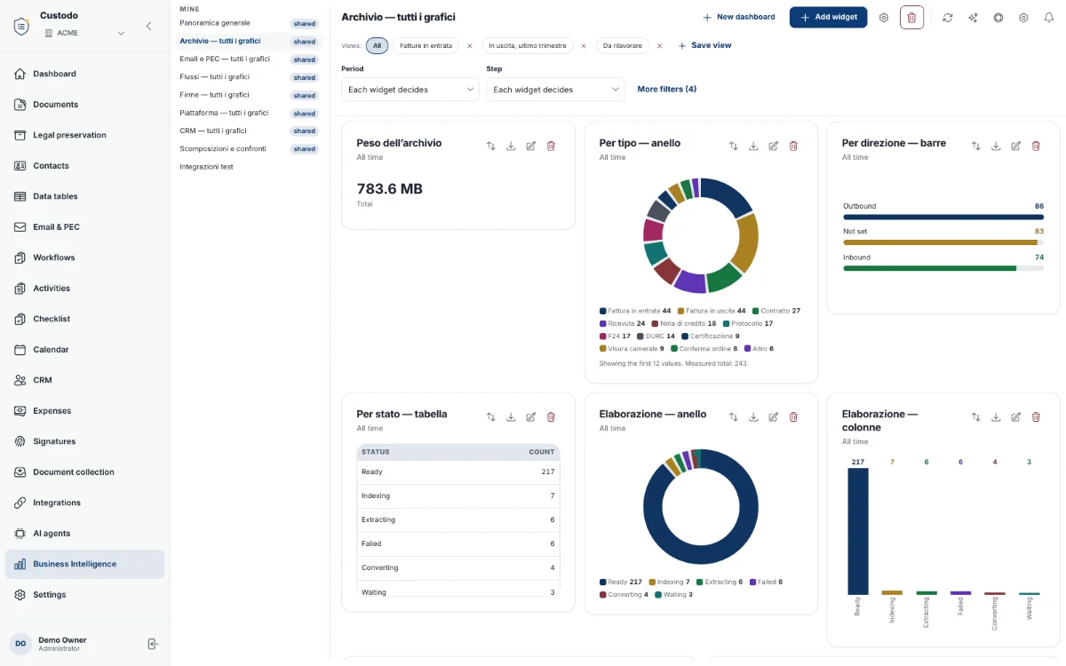
Task: Expand More filters (4)
Action: coord(667,90)
